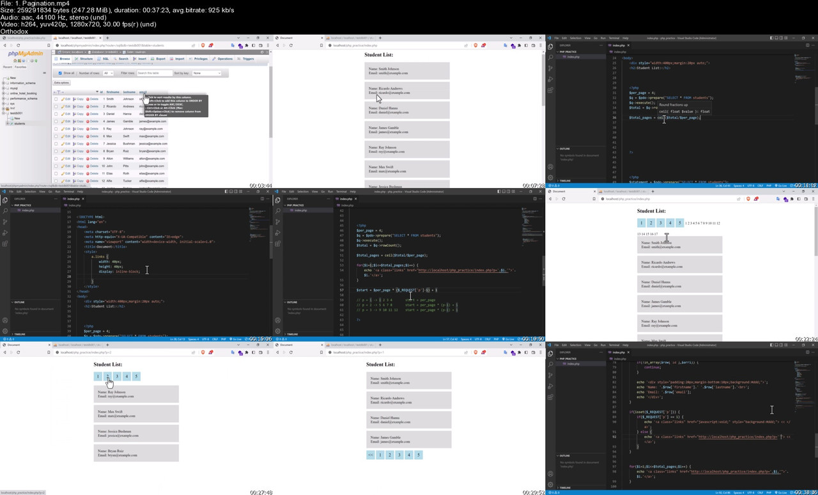Open Search icon in the 00:11:12 VS Code frame

(550, 58)
